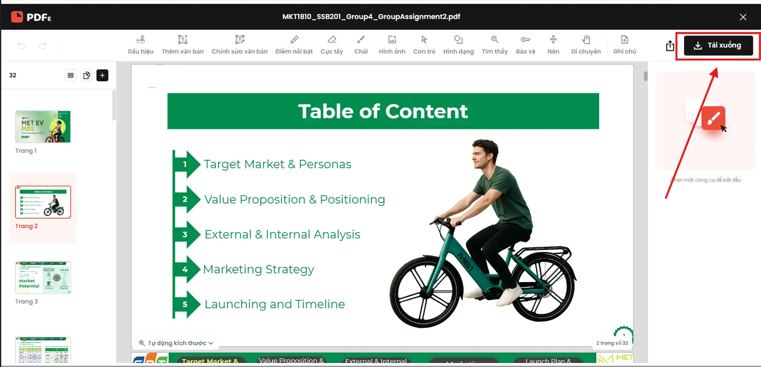Click the file name title in header
This screenshot has width=761, height=367.
371,17
